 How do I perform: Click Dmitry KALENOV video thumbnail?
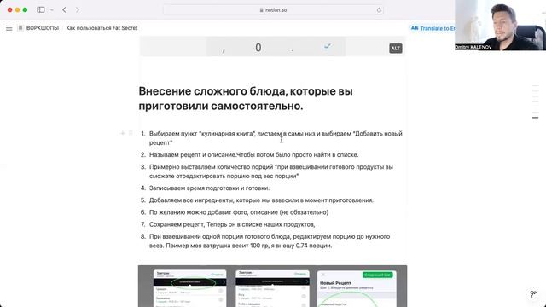[501, 25]
